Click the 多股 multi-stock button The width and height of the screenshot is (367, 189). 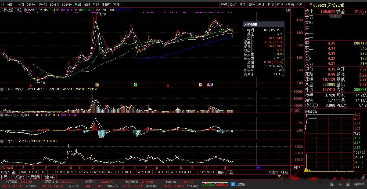point(242,5)
